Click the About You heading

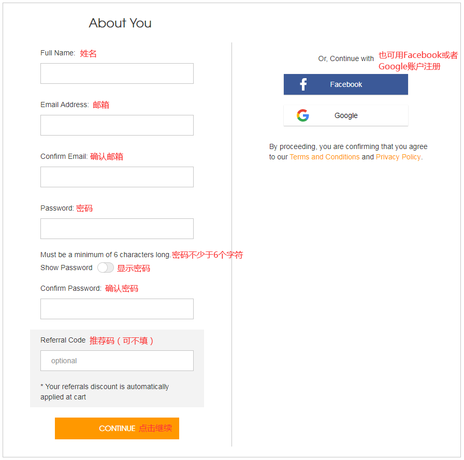(x=120, y=23)
